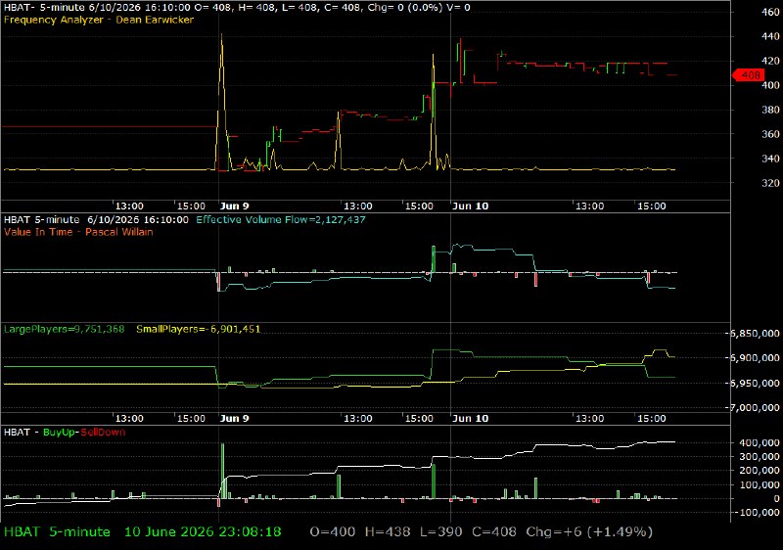Click the red 'SellDown' legend label
This screenshot has height=550, width=783.
tap(103, 433)
